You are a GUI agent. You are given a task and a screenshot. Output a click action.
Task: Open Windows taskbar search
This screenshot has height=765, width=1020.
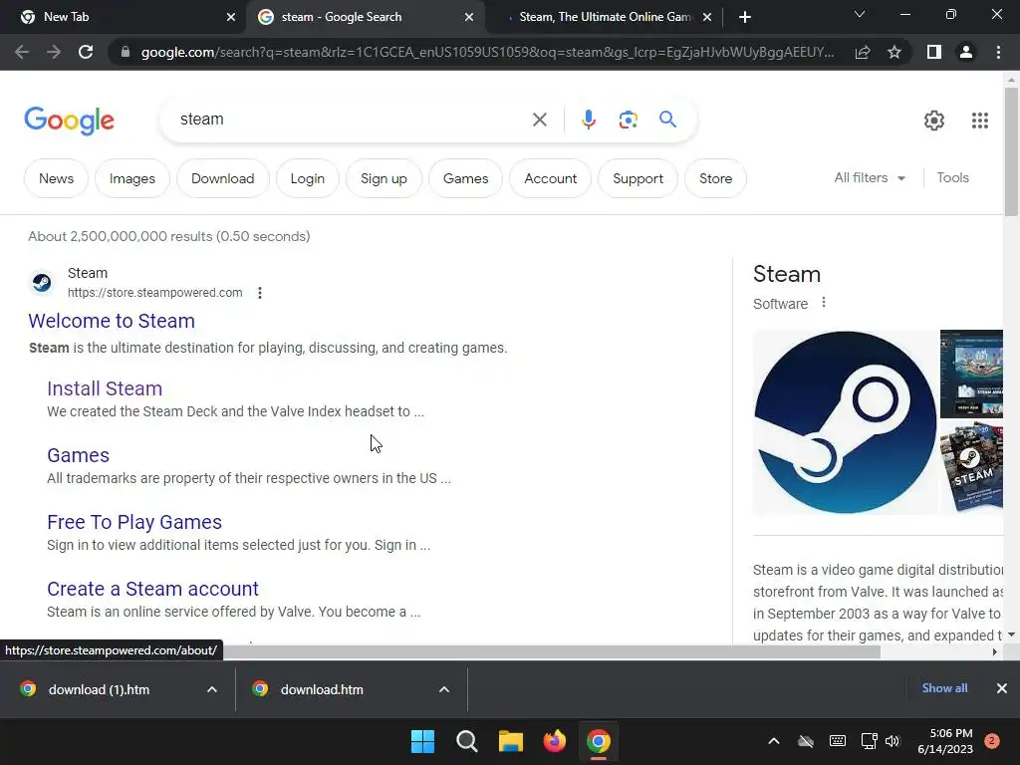click(466, 741)
